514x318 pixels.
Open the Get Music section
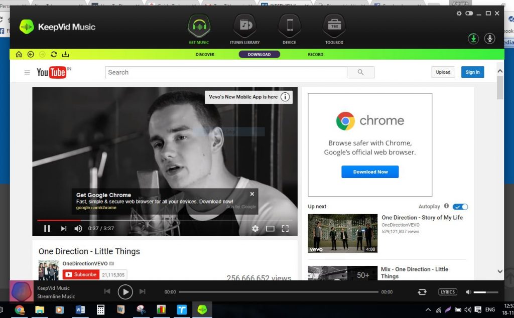click(x=199, y=29)
